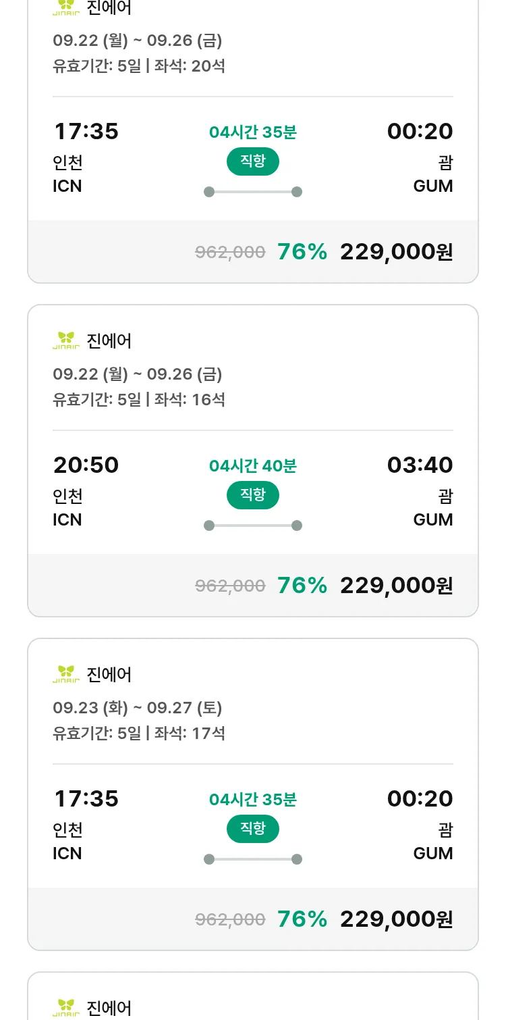Tap the date range 09.23 (화) ~ 09.27 (토)
The image size is (506, 1020).
point(138,707)
